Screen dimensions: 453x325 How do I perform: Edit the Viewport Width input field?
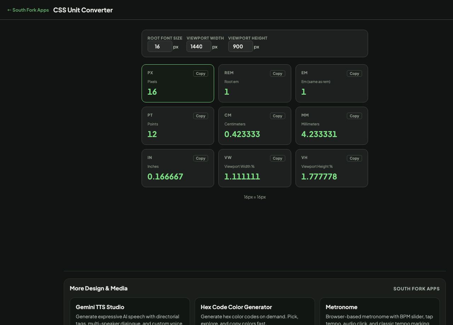click(x=199, y=46)
